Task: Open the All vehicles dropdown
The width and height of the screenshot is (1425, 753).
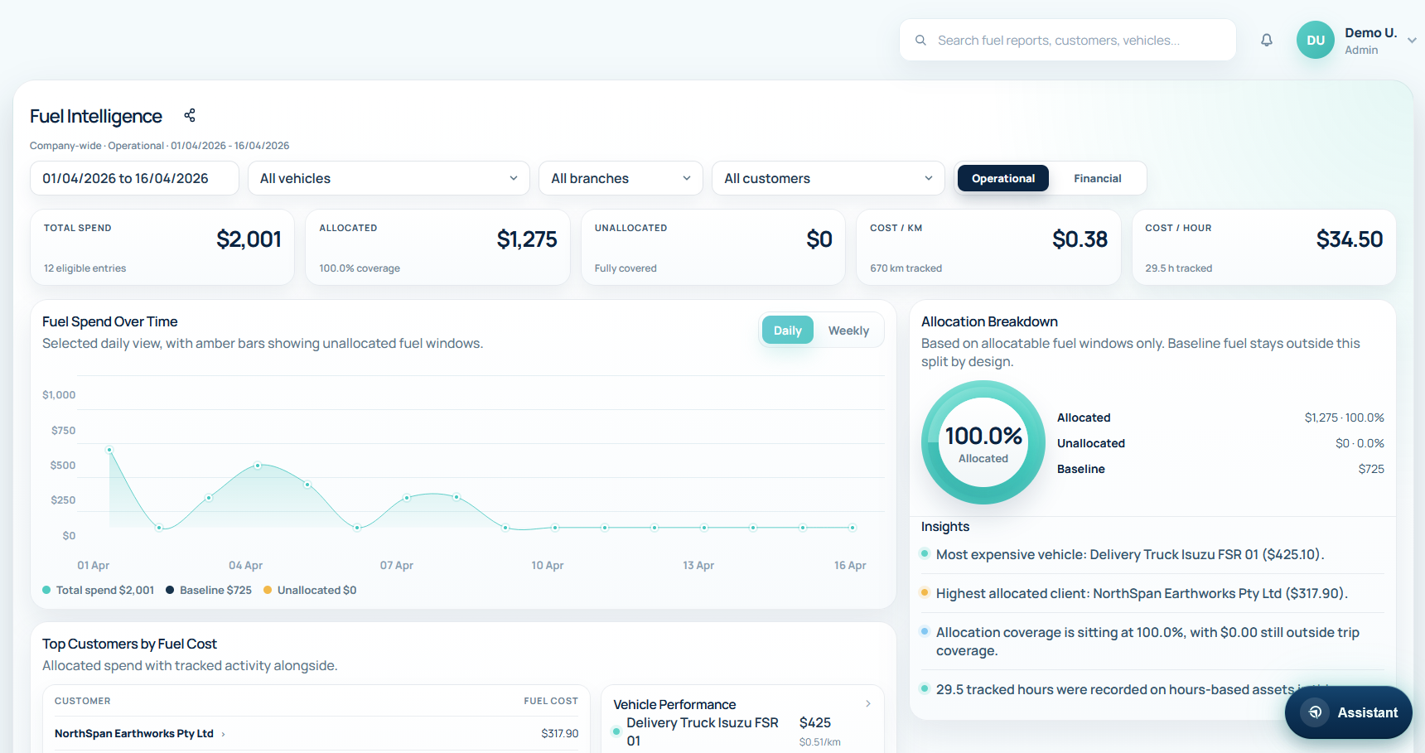Action: tap(388, 177)
